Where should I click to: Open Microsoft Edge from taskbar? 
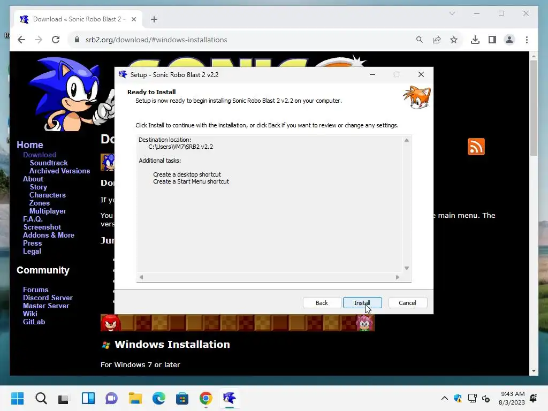point(158,398)
